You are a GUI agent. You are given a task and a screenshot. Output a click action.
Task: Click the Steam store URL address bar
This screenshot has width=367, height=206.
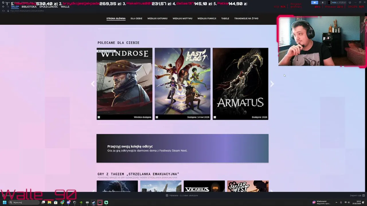tap(27, 11)
